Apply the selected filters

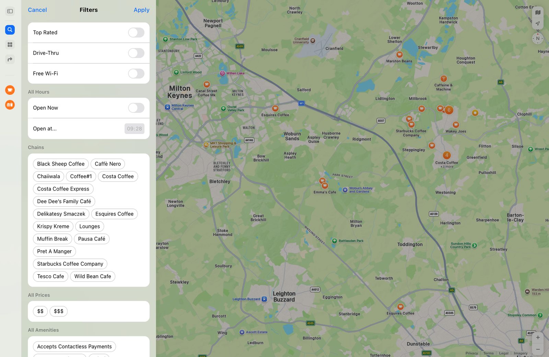pyautogui.click(x=141, y=10)
